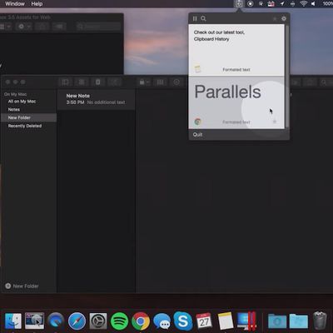Open the volume control in menu bar
The width and height of the screenshot is (333, 333).
[x=313, y=3]
